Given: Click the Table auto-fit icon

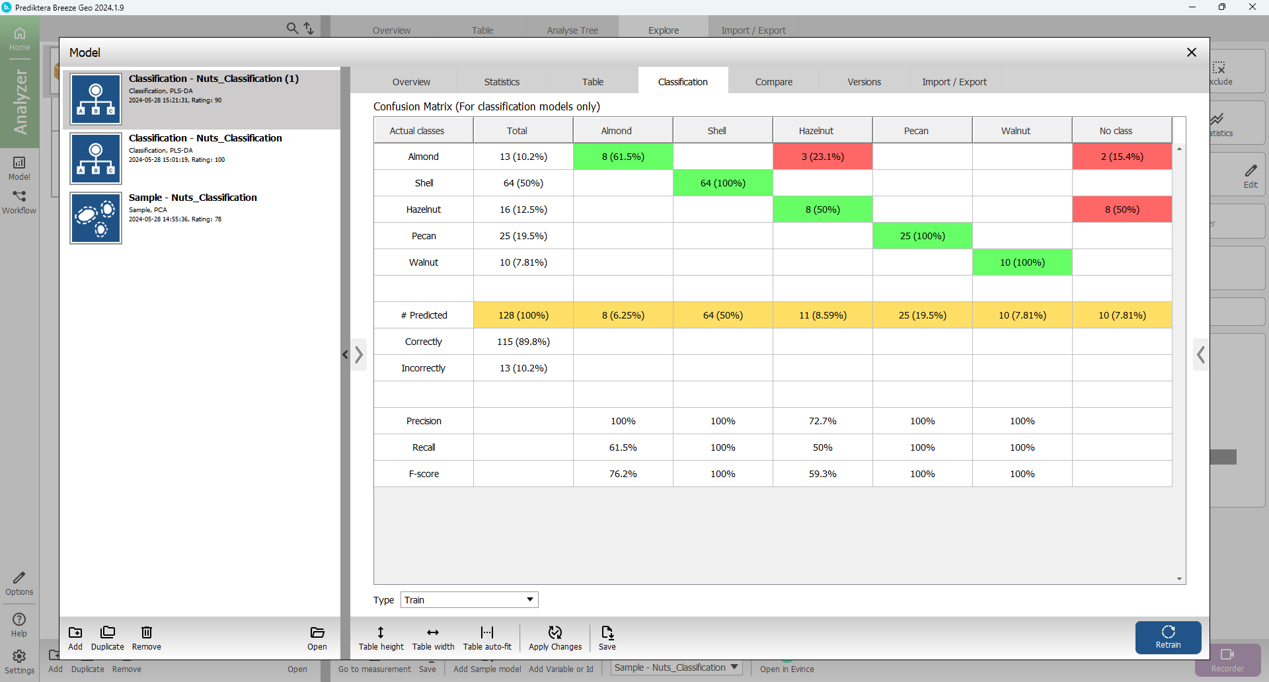Looking at the screenshot, I should click(486, 638).
